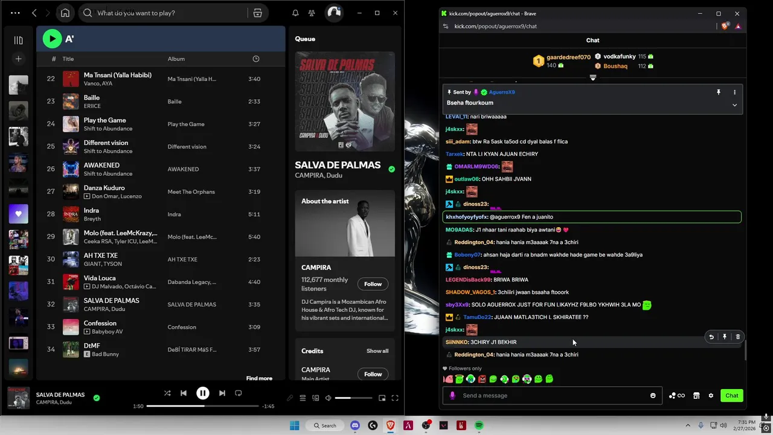The width and height of the screenshot is (773, 435).
Task: Open pinned message three-dot options
Action: pyautogui.click(x=734, y=92)
